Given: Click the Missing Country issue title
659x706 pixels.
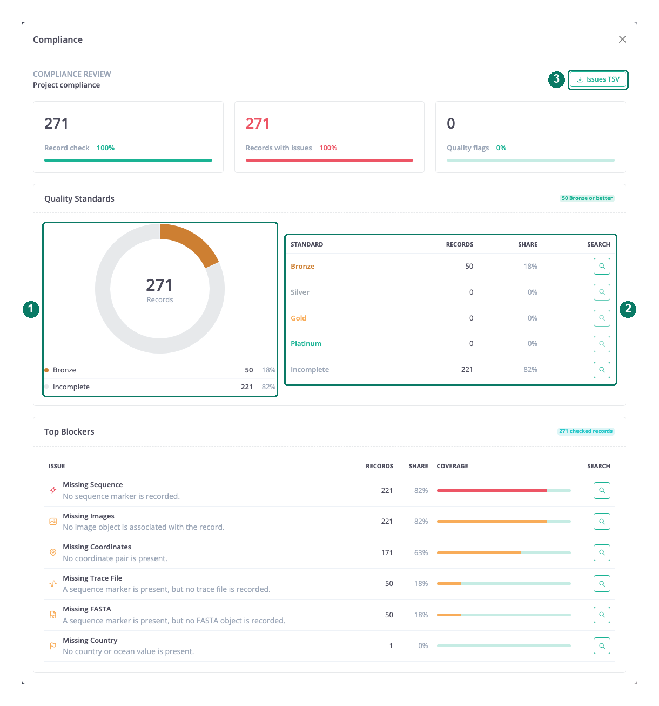Looking at the screenshot, I should pyautogui.click(x=90, y=641).
